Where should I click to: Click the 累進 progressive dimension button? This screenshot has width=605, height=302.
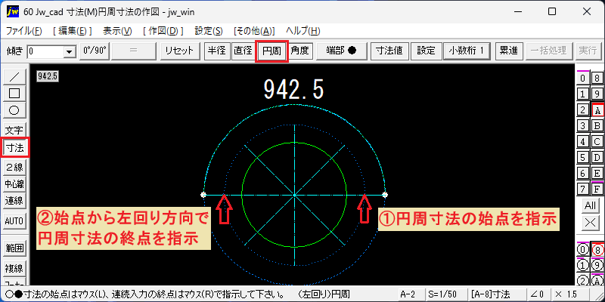coord(508,51)
